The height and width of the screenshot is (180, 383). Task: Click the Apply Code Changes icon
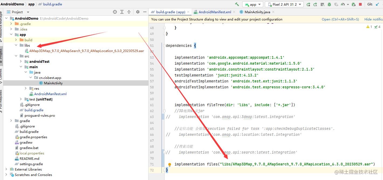click(315, 4)
